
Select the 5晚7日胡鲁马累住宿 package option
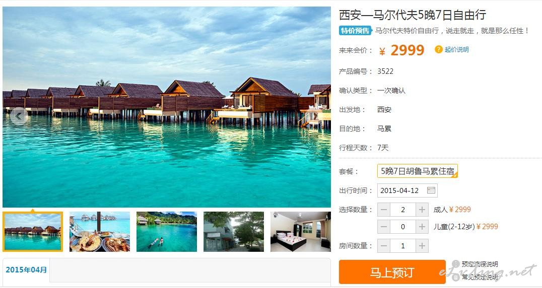click(x=418, y=171)
